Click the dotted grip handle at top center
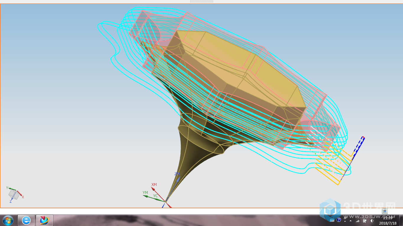 point(201,1)
